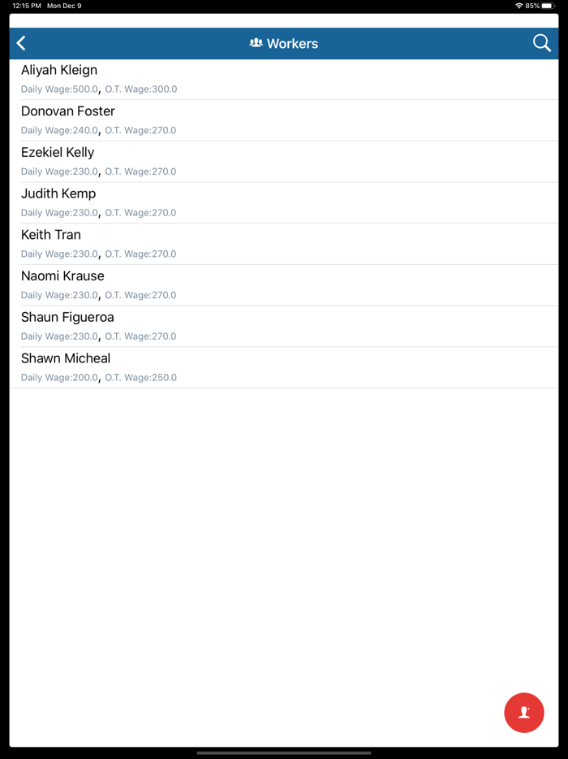Tap the battery status icon
Viewport: 568px width, 759px height.
pos(549,6)
